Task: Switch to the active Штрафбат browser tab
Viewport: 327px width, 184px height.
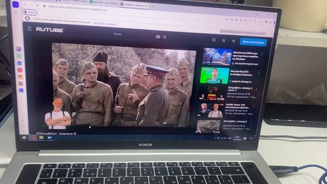Action: click(x=134, y=5)
